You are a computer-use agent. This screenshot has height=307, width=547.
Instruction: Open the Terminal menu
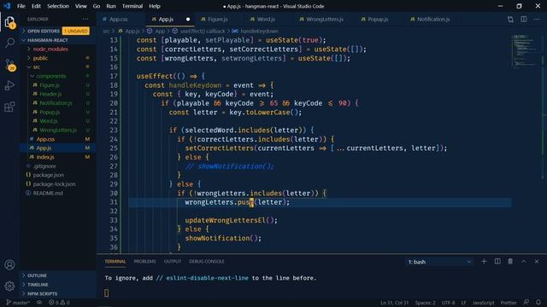point(132,6)
